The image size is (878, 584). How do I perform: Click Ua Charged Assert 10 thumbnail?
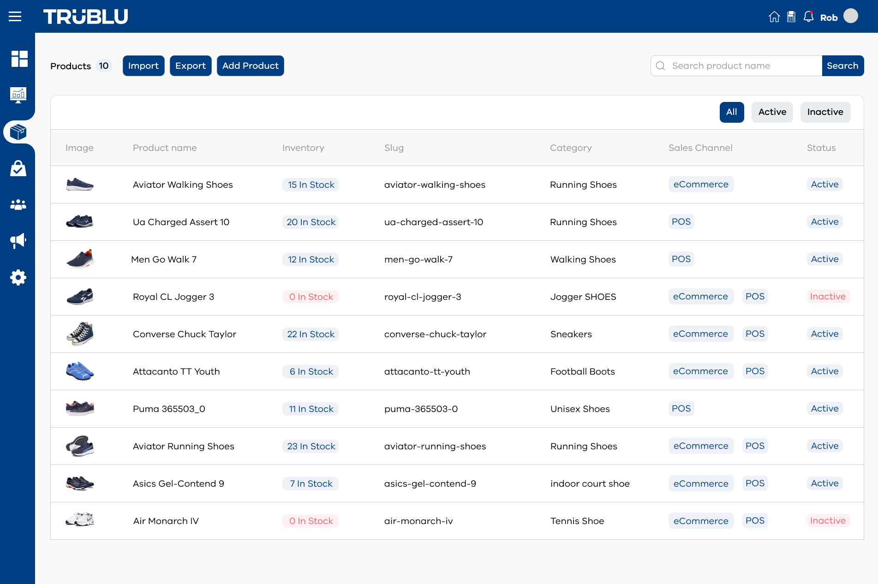click(x=80, y=222)
